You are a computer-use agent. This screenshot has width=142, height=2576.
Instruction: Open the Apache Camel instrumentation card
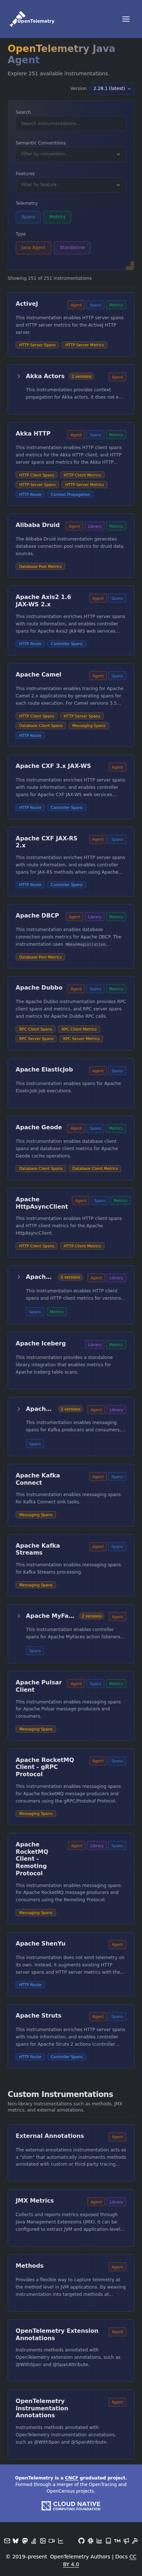click(71, 705)
